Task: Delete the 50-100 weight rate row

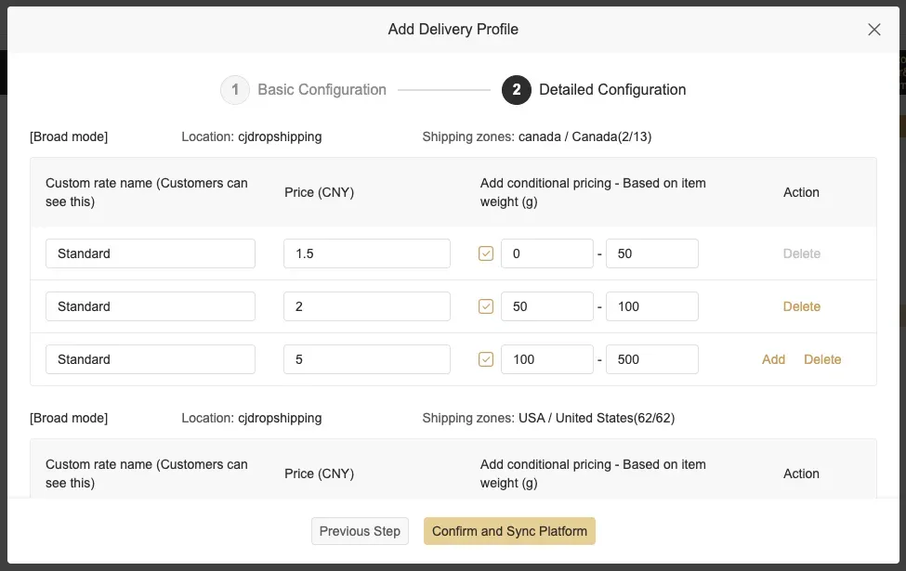Action: [801, 306]
